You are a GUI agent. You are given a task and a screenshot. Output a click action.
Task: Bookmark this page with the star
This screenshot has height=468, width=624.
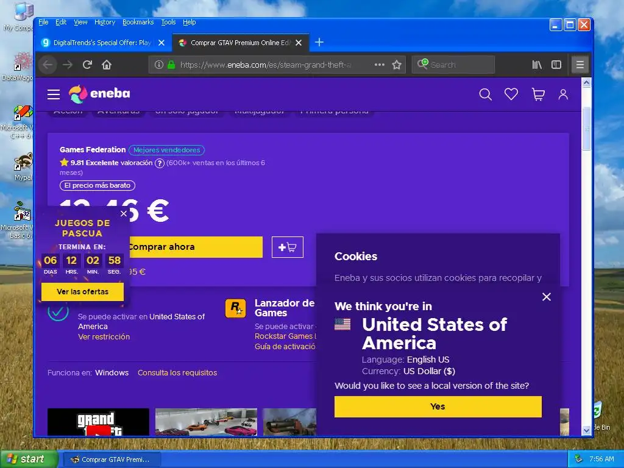pyautogui.click(x=396, y=65)
